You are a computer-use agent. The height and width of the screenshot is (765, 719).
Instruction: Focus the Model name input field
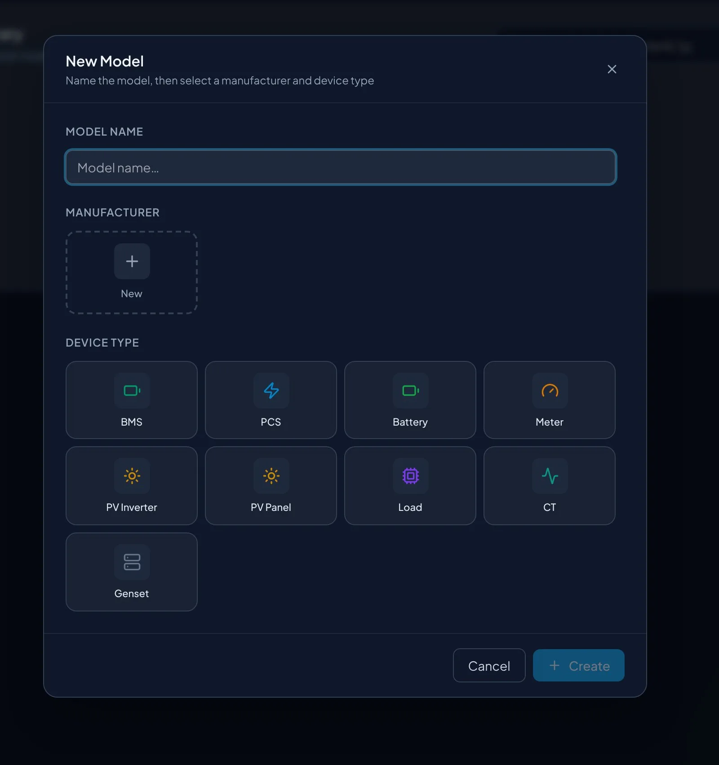(x=341, y=167)
